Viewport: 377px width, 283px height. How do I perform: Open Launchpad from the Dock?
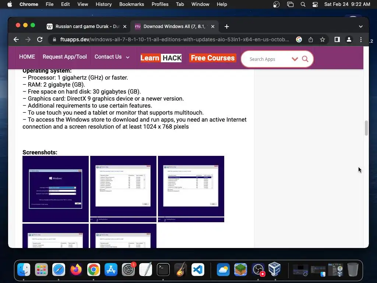[x=41, y=269]
